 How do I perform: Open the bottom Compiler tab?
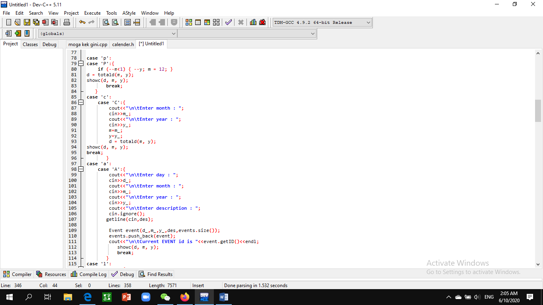pyautogui.click(x=17, y=274)
